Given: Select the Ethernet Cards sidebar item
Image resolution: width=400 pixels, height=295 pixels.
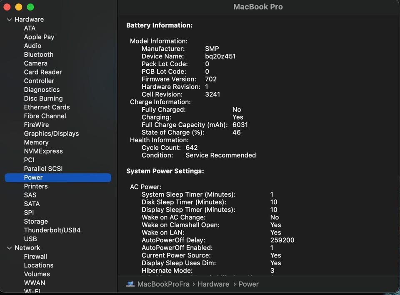Looking at the screenshot, I should click(47, 107).
